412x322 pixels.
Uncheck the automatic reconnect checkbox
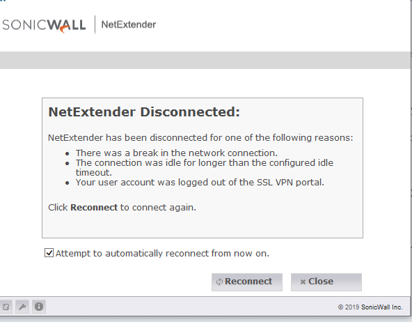[49, 253]
